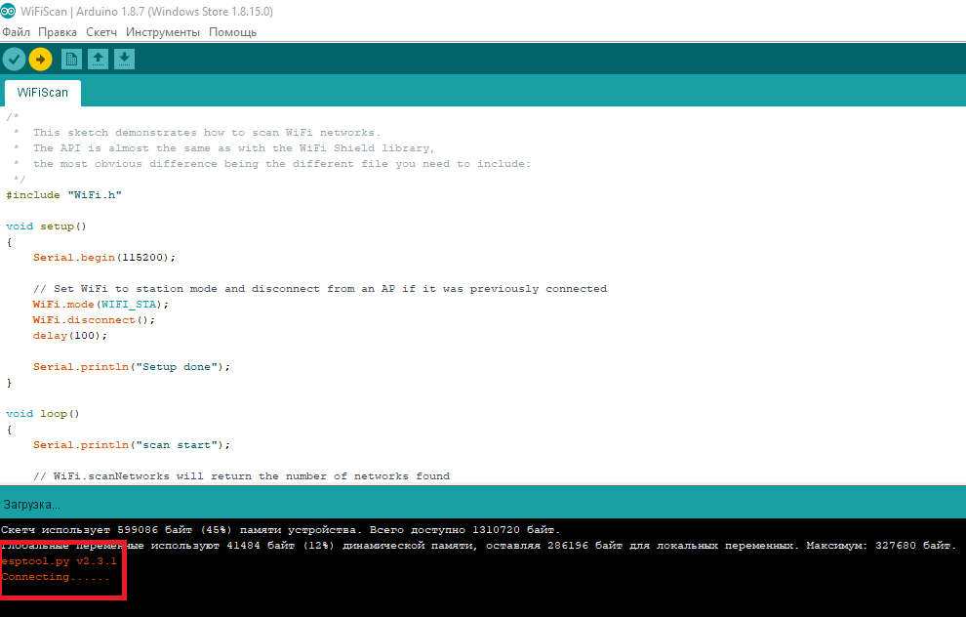Screen dimensions: 966x617
Task: Open the Правка menu
Action: (58, 32)
